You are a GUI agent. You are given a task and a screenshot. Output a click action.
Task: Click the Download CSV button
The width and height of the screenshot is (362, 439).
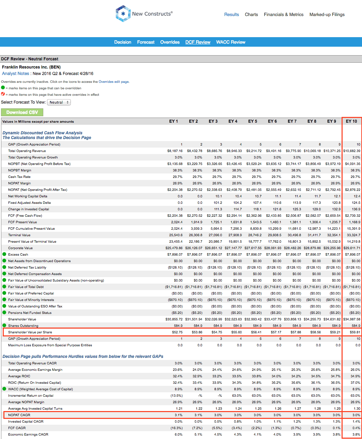22,112
